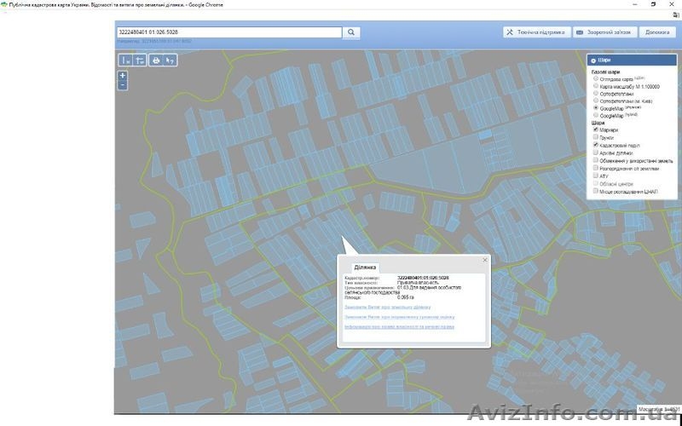Viewport: 682px width, 426px height.
Task: Activate the info pointer query tool
Action: (170, 60)
